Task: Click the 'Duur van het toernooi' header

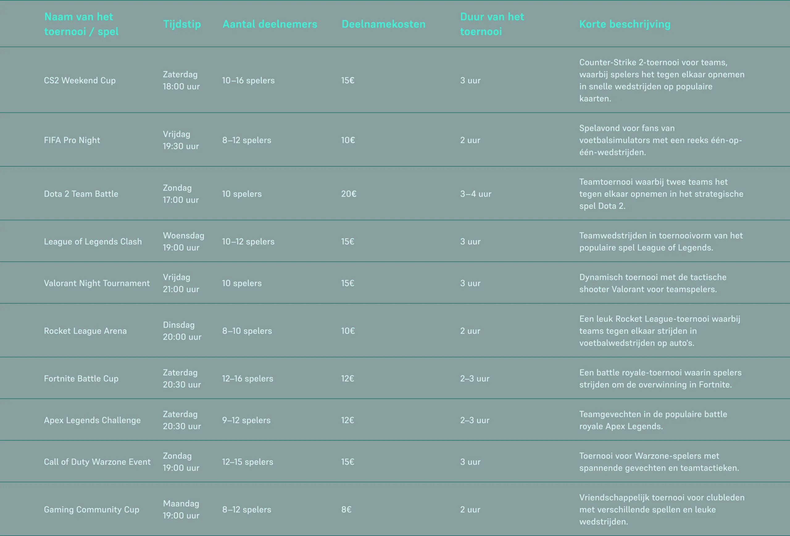Action: pos(492,24)
